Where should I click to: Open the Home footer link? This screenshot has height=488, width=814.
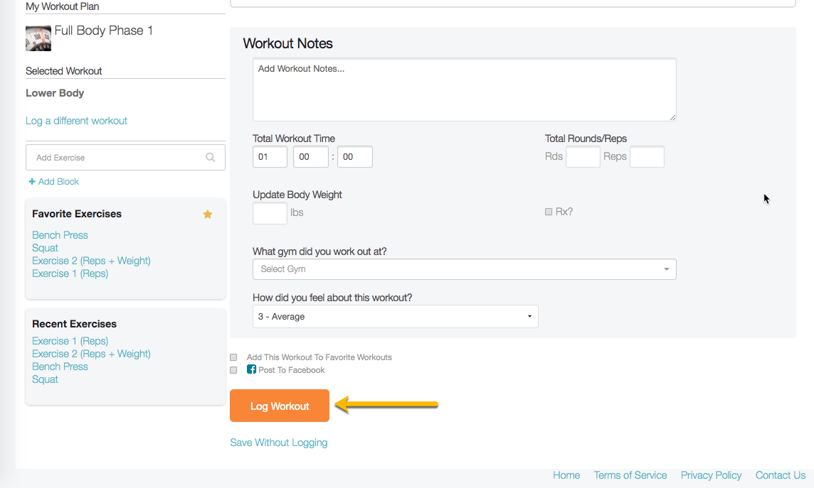point(566,475)
